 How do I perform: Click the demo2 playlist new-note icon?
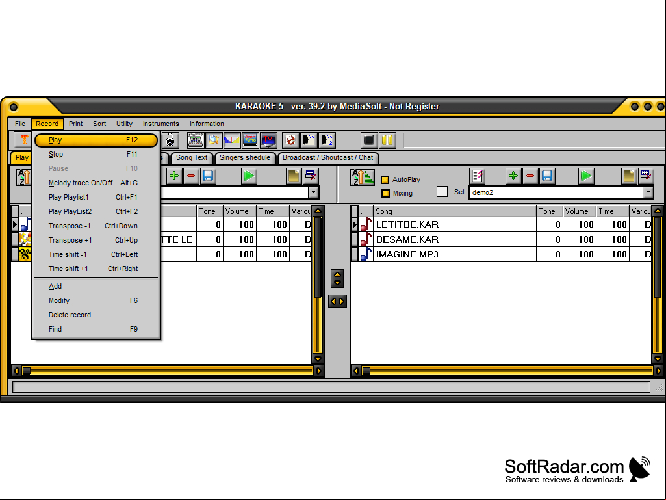pos(629,176)
